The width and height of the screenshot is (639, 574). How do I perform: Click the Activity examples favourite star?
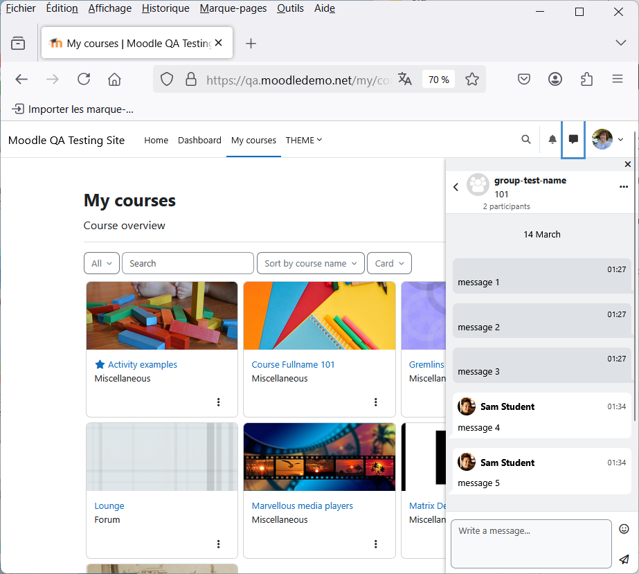click(100, 364)
